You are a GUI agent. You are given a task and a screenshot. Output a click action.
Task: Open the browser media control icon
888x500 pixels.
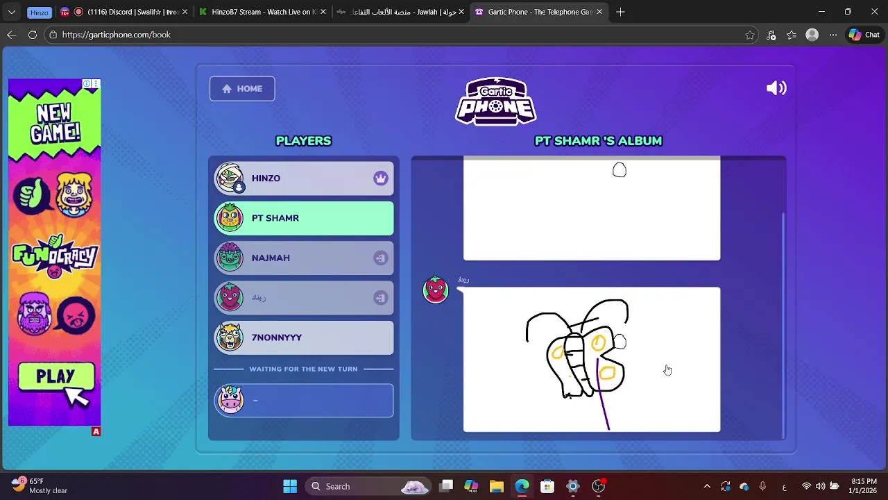click(771, 35)
